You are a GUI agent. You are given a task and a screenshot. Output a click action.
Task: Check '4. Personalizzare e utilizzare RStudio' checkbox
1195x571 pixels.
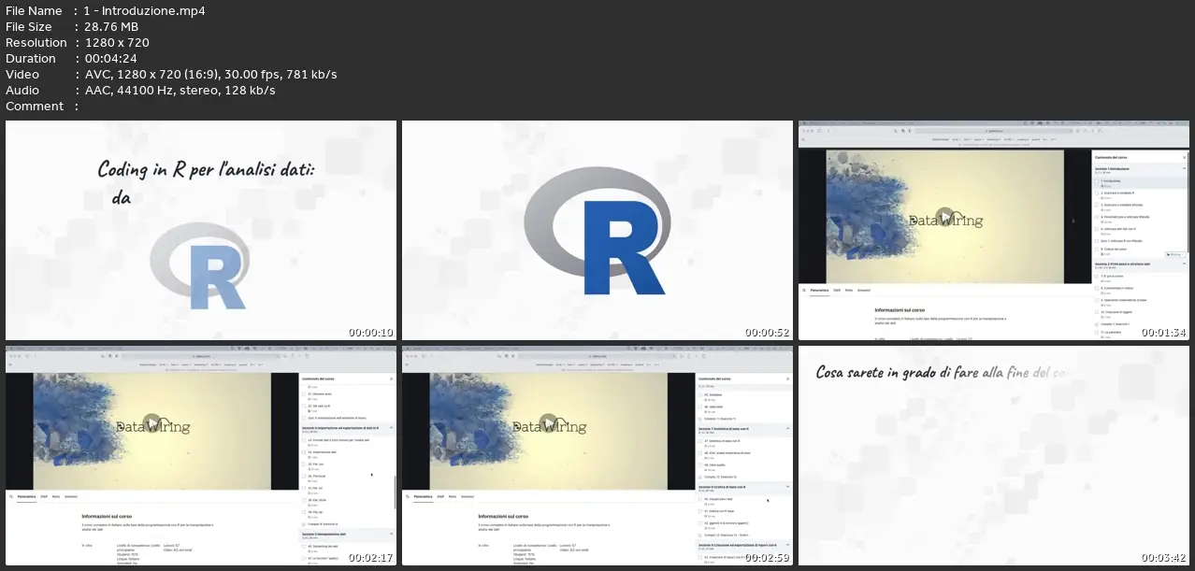tap(1097, 217)
